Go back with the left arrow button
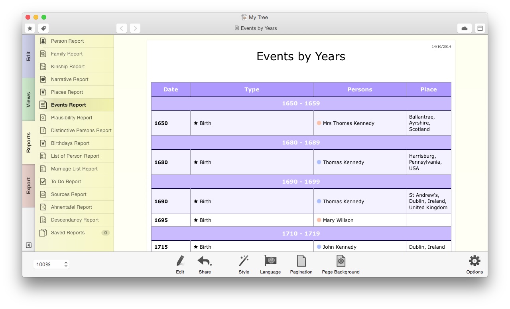510x309 pixels. point(122,28)
